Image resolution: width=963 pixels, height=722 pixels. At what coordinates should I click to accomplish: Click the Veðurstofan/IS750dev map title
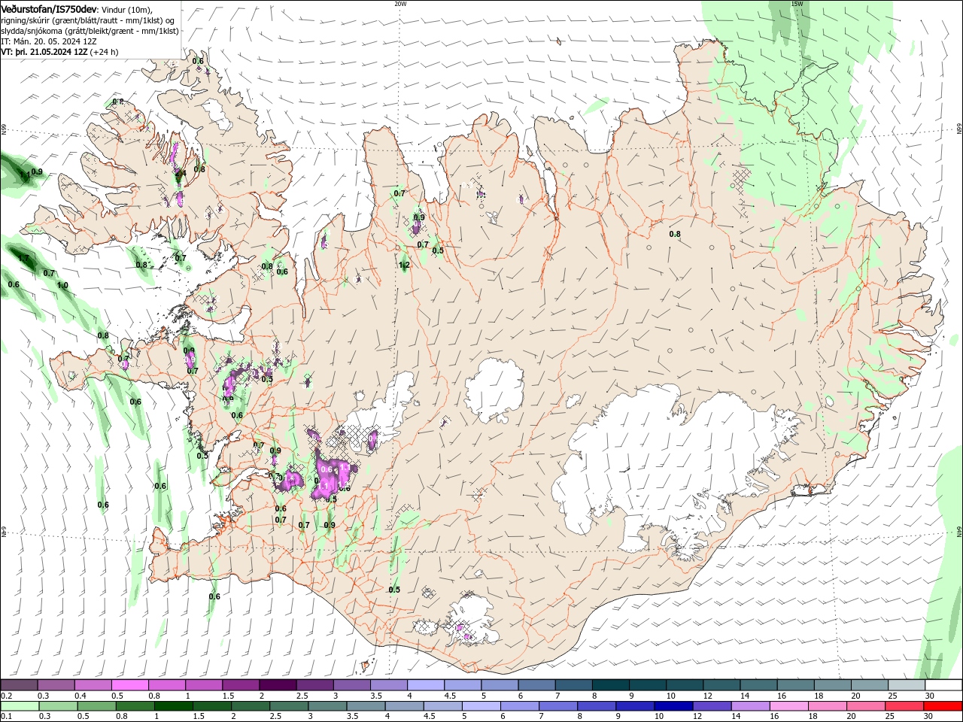click(x=49, y=9)
